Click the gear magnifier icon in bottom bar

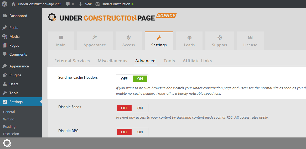pos(7,143)
